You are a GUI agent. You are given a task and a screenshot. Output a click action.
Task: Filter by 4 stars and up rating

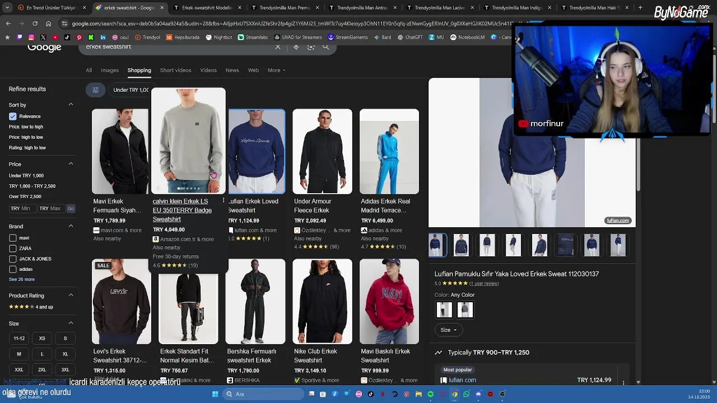(31, 307)
